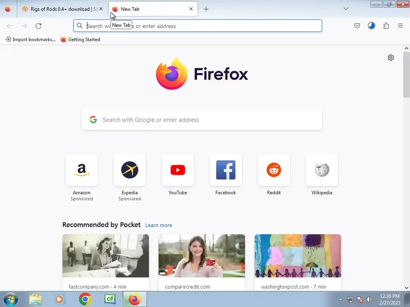Open the Extensions puzzle icon

386,26
